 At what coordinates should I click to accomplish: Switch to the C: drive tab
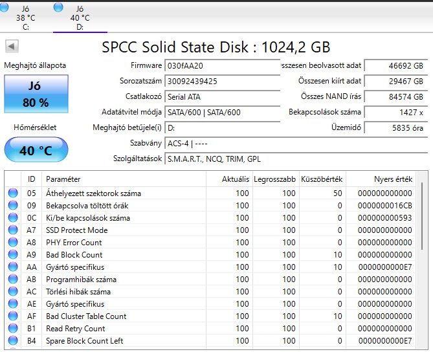click(26, 18)
